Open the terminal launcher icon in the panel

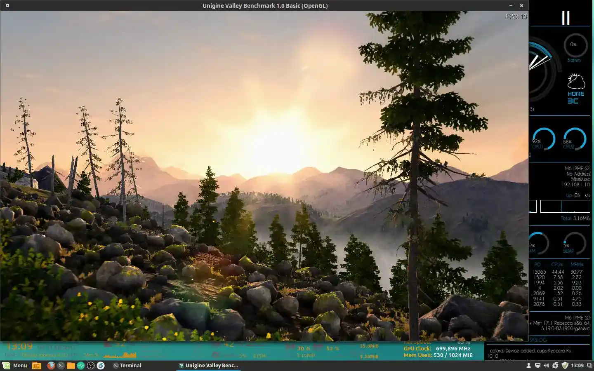(x=61, y=365)
